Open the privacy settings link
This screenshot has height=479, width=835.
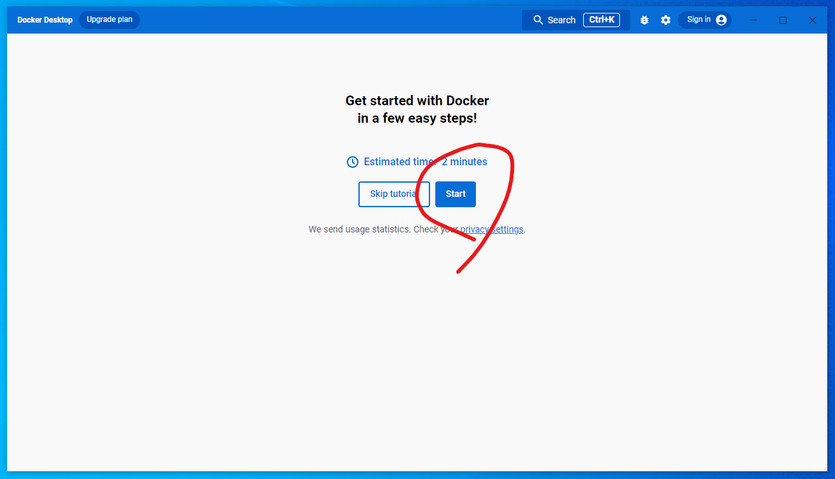point(491,229)
